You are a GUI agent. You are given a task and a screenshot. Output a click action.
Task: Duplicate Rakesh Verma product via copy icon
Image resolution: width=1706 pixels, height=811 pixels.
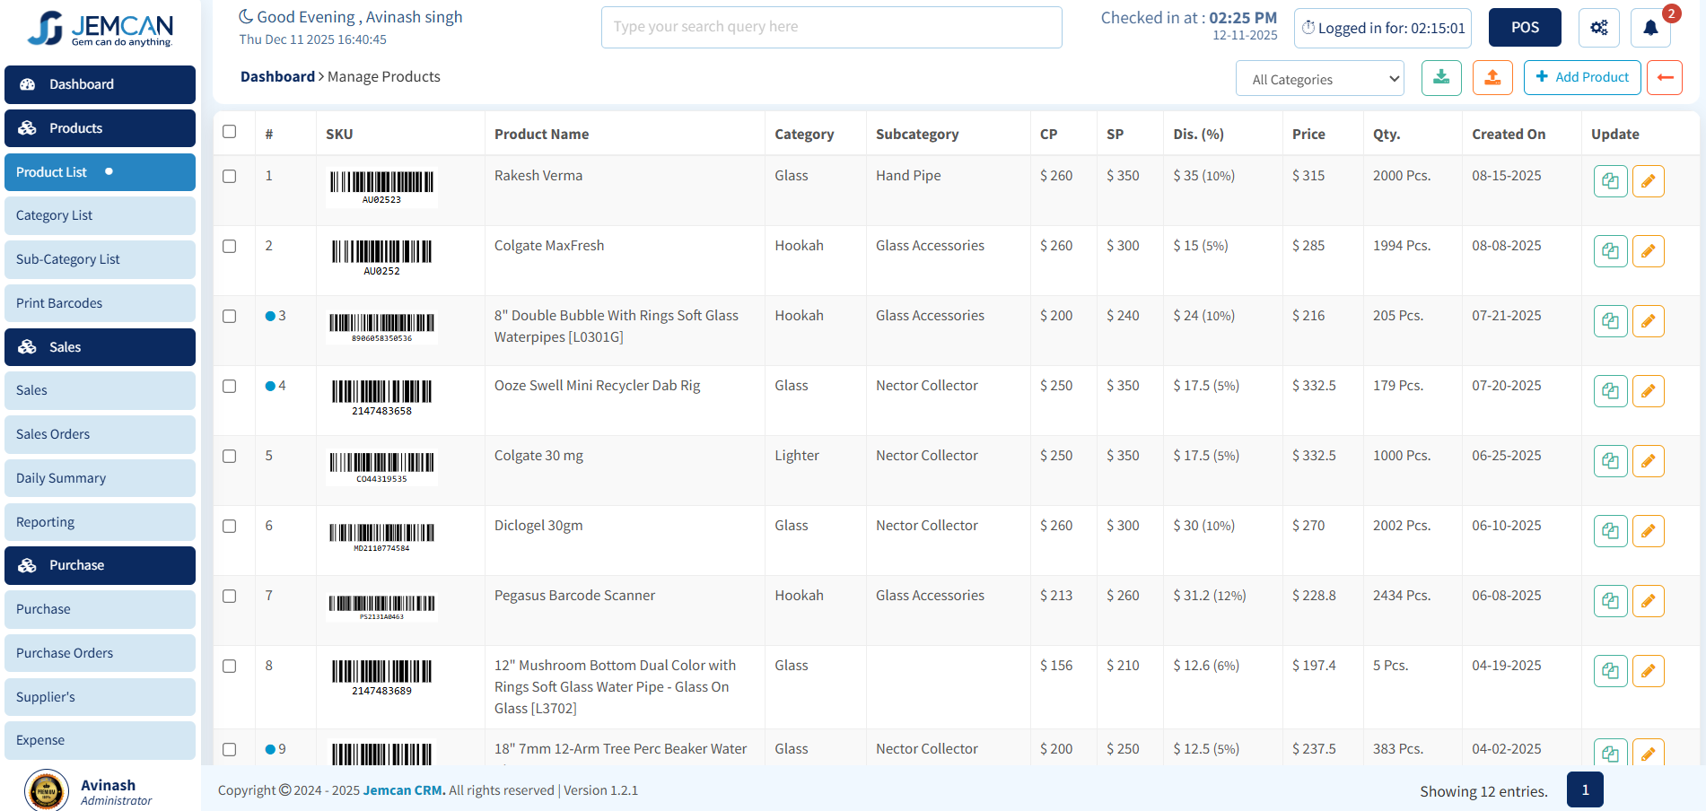(x=1610, y=180)
